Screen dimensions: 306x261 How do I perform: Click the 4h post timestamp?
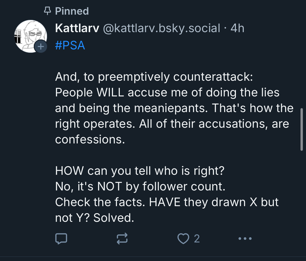pyautogui.click(x=237, y=28)
